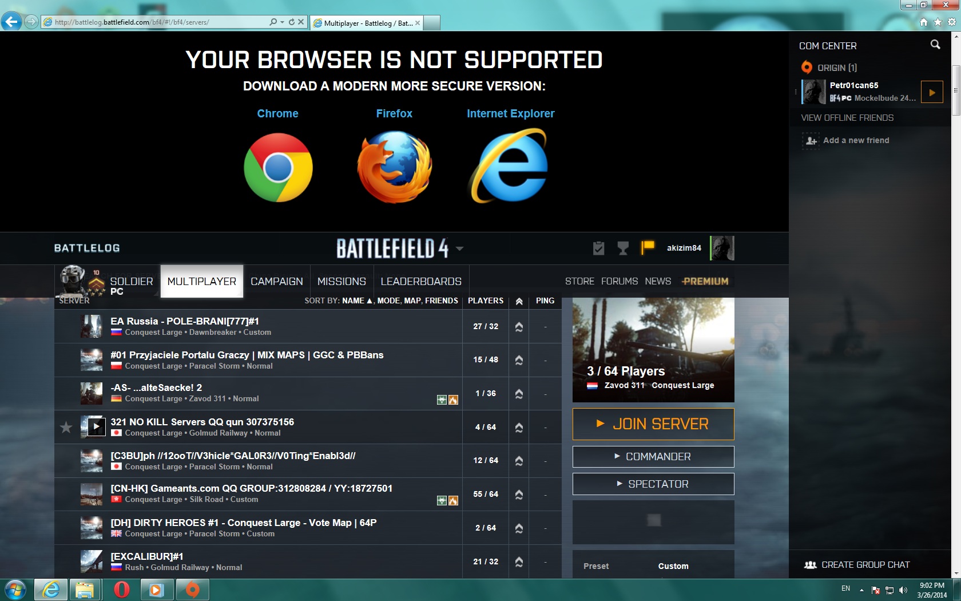The image size is (961, 601).
Task: Open the Leaderboards tab
Action: point(420,282)
